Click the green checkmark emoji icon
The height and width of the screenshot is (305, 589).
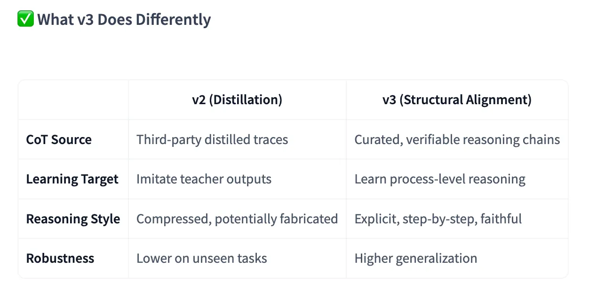coord(25,19)
